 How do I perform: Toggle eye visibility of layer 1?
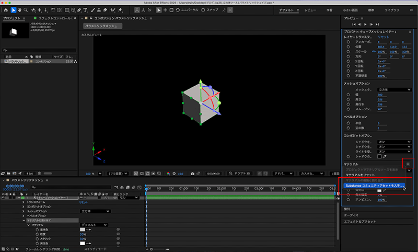pos(3,198)
